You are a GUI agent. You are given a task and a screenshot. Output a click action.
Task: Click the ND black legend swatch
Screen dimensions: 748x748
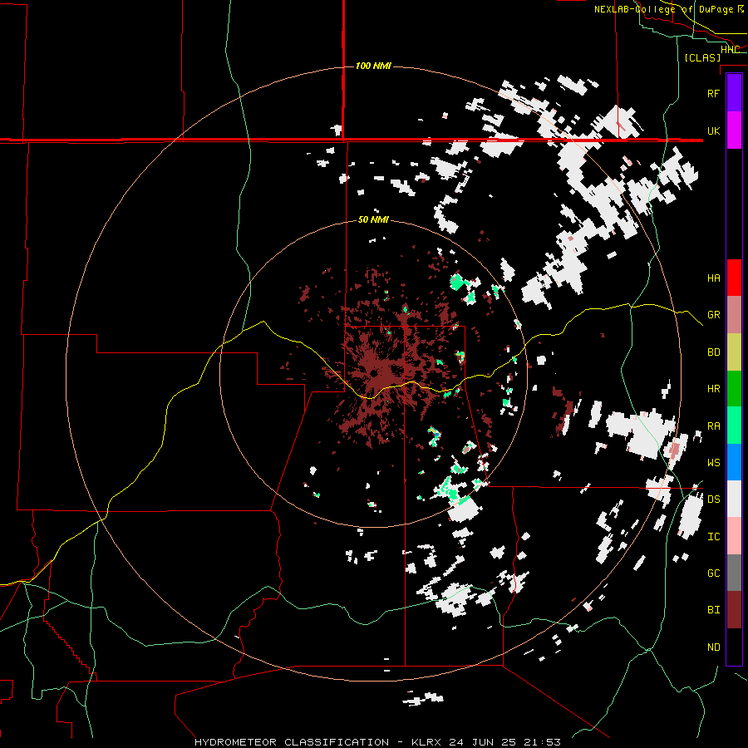pos(734,647)
